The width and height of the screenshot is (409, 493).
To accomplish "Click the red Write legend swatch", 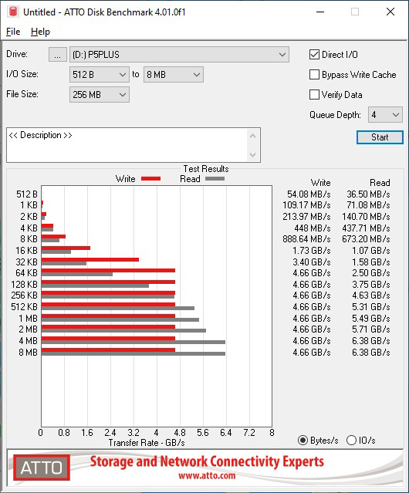I will click(151, 179).
